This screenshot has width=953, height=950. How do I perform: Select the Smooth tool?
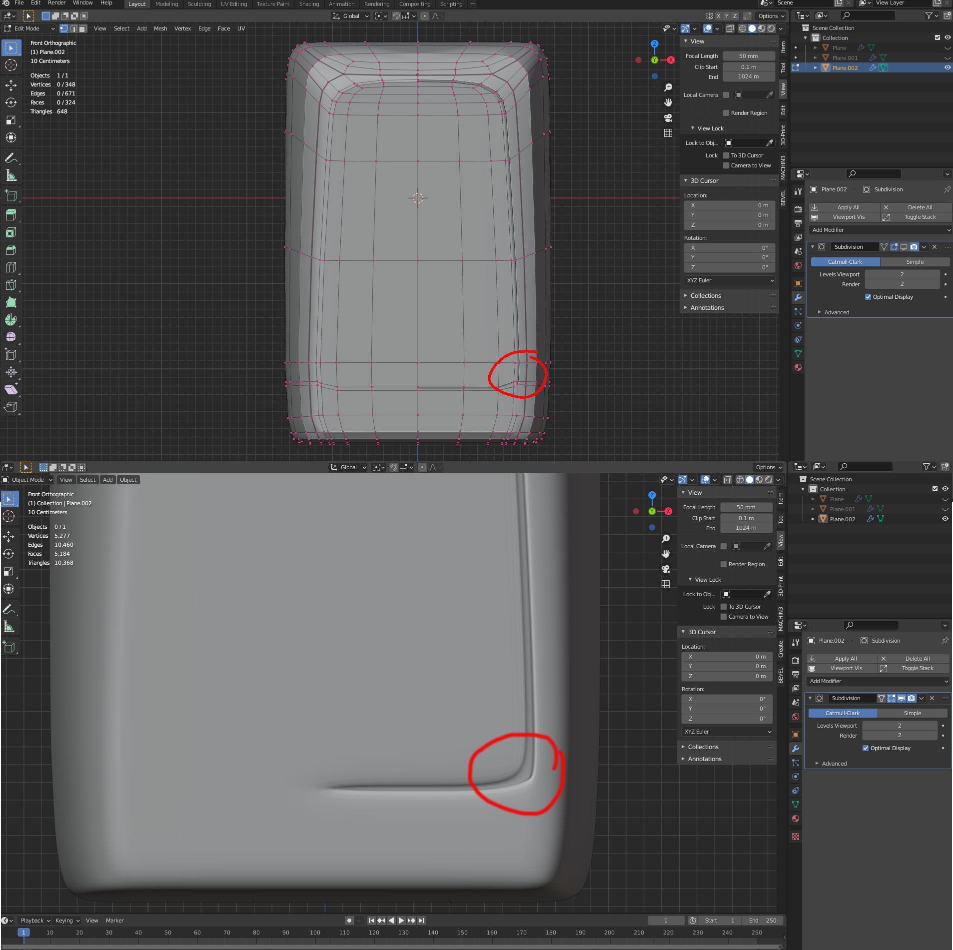(10, 337)
